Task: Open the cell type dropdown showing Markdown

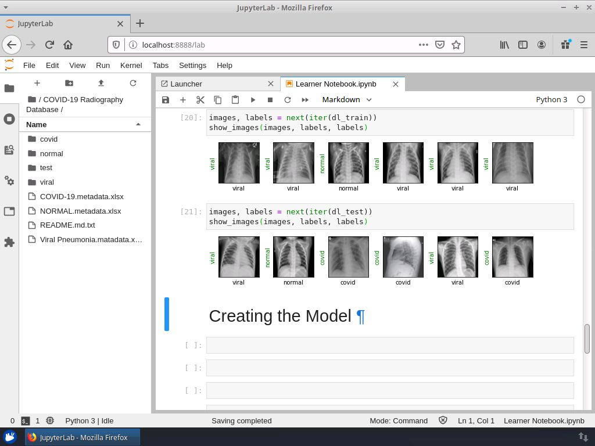Action: 347,100
